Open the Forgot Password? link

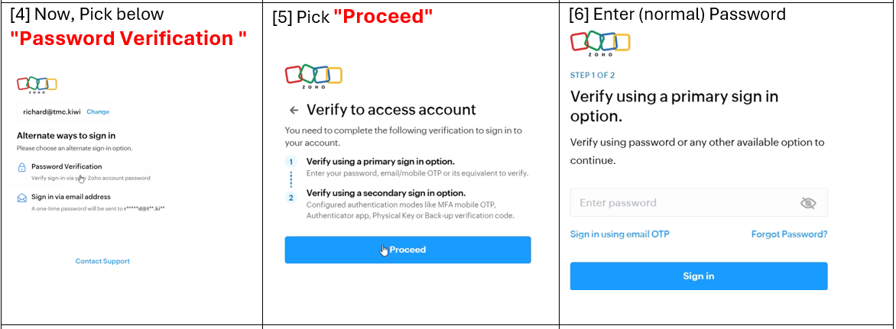coord(789,234)
